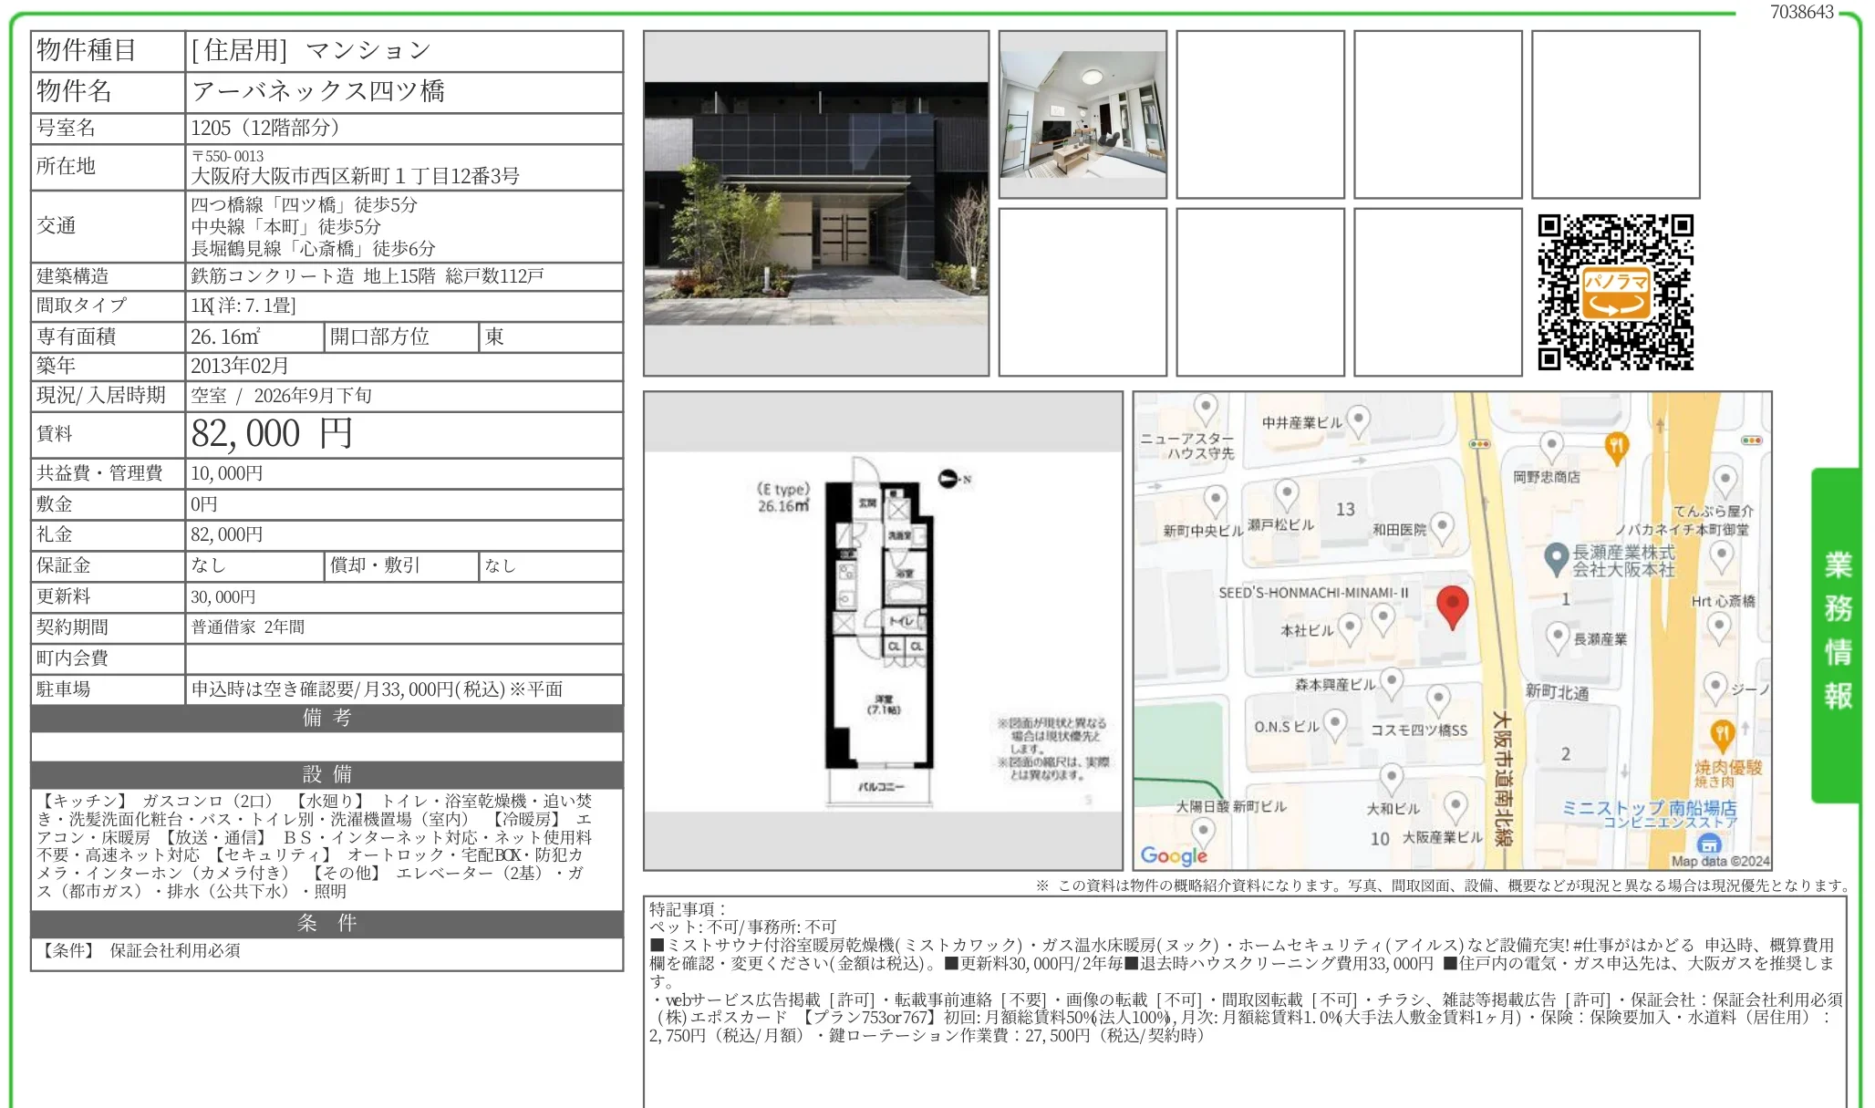Click the 中央線「本町」徒歩5分 line
This screenshot has width=1875, height=1108.
pyautogui.click(x=285, y=227)
